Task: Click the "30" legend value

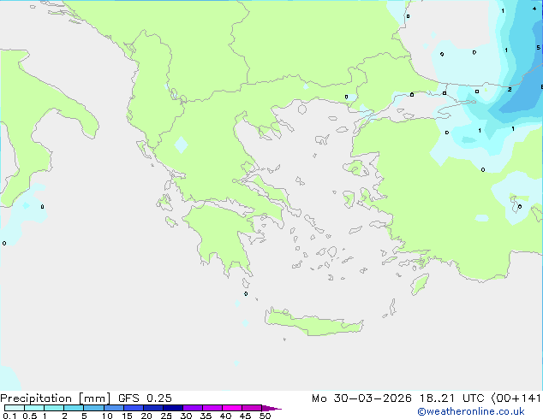Action: [186, 416]
